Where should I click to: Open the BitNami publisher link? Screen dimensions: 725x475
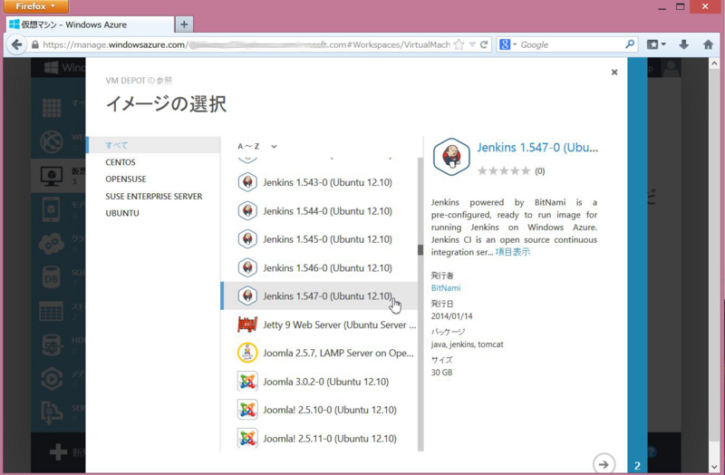[446, 287]
